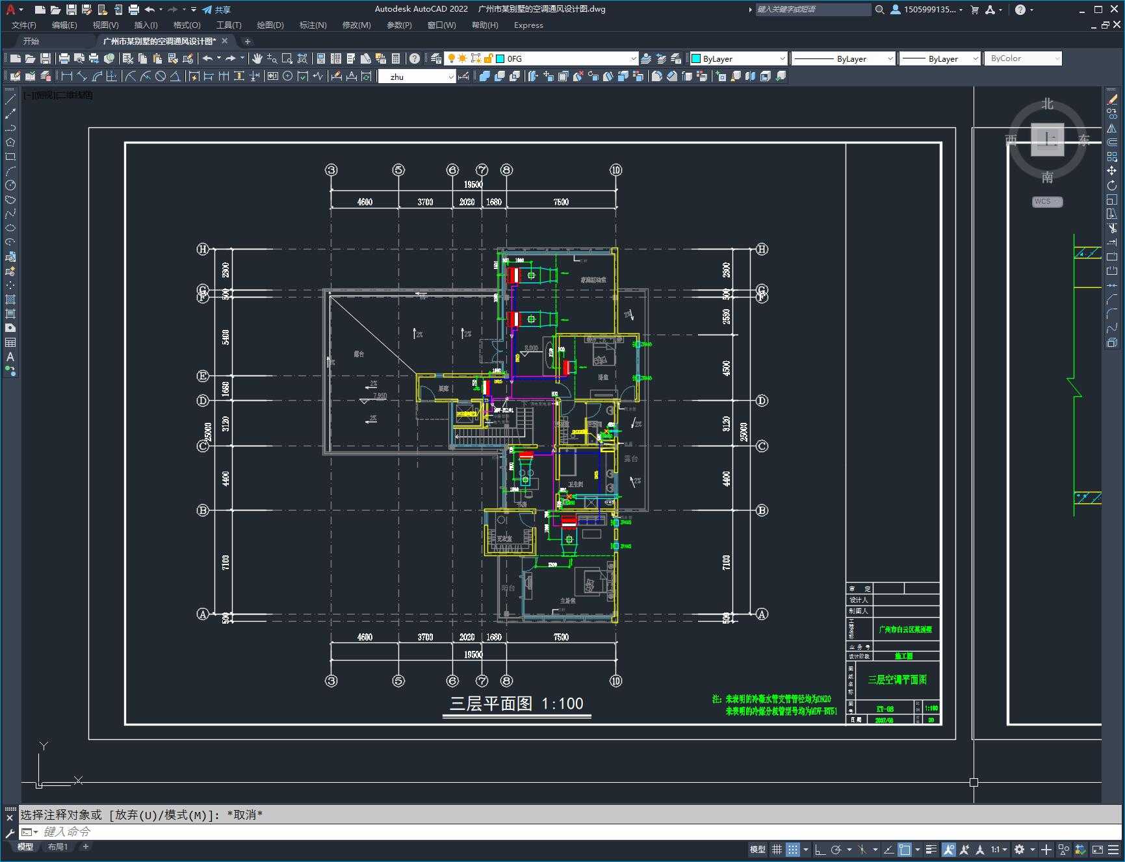This screenshot has height=862, width=1125.
Task: Click the Rectangle drawing tool
Action: pos(10,157)
